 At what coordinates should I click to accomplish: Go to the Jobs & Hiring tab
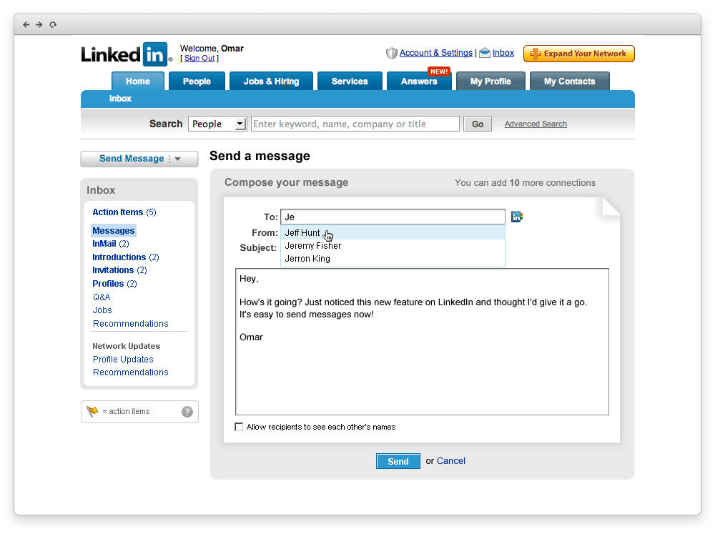tap(271, 81)
